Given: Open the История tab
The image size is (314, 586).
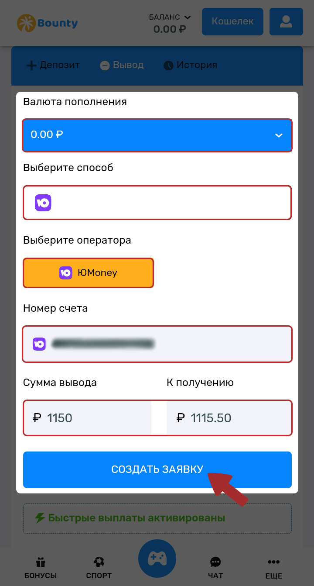Looking at the screenshot, I should pos(190,65).
